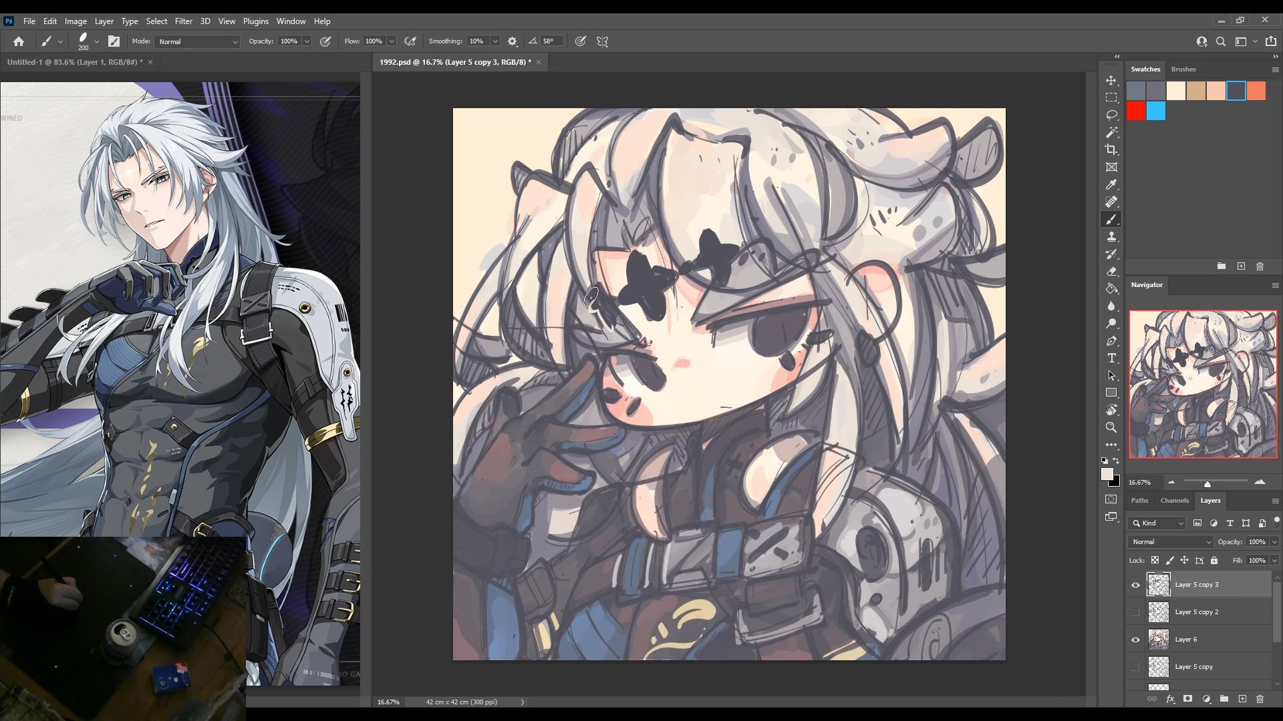Select the Paint Bucket tool
Screen dimensions: 1283x721
(x=1111, y=288)
